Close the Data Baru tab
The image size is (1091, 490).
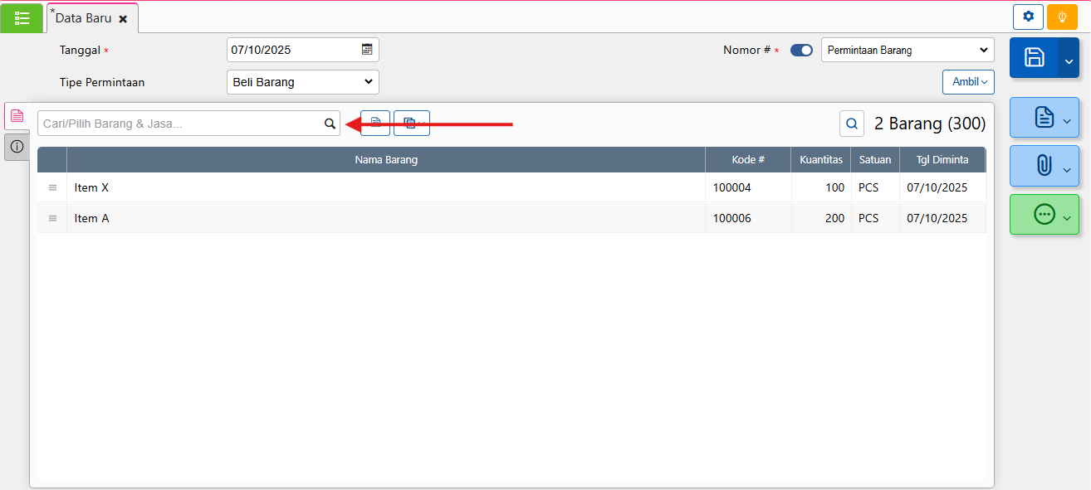pos(123,18)
